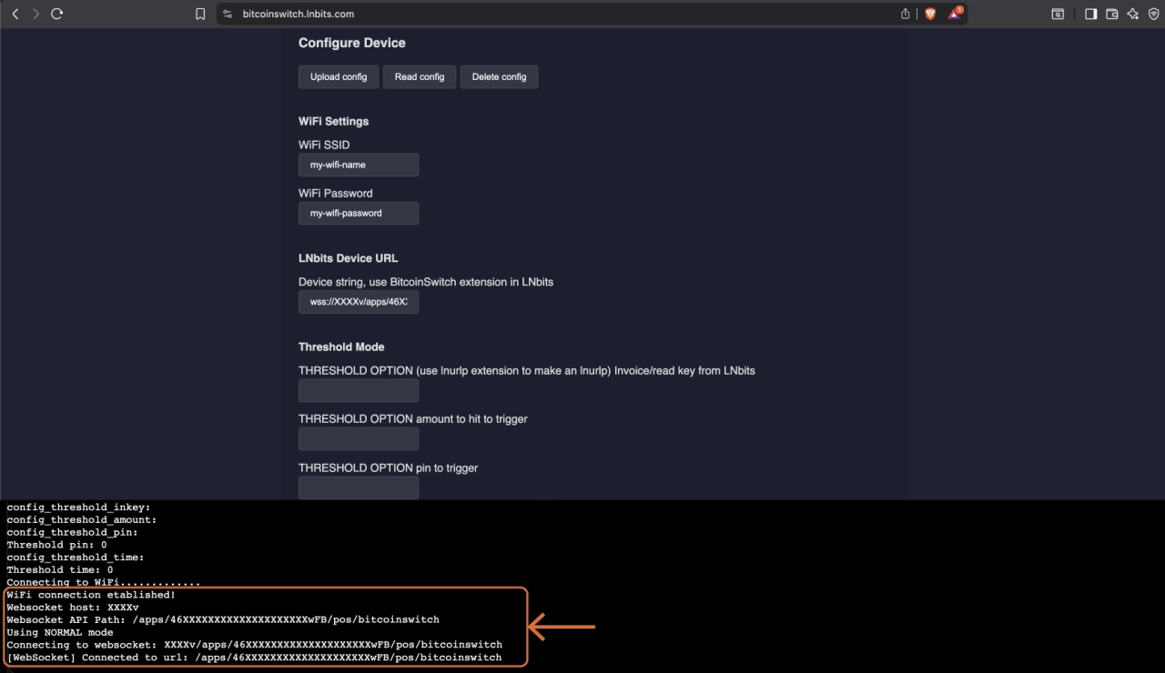This screenshot has width=1165, height=673.
Task: Open the Leo AI assistant icon
Action: tap(1132, 14)
